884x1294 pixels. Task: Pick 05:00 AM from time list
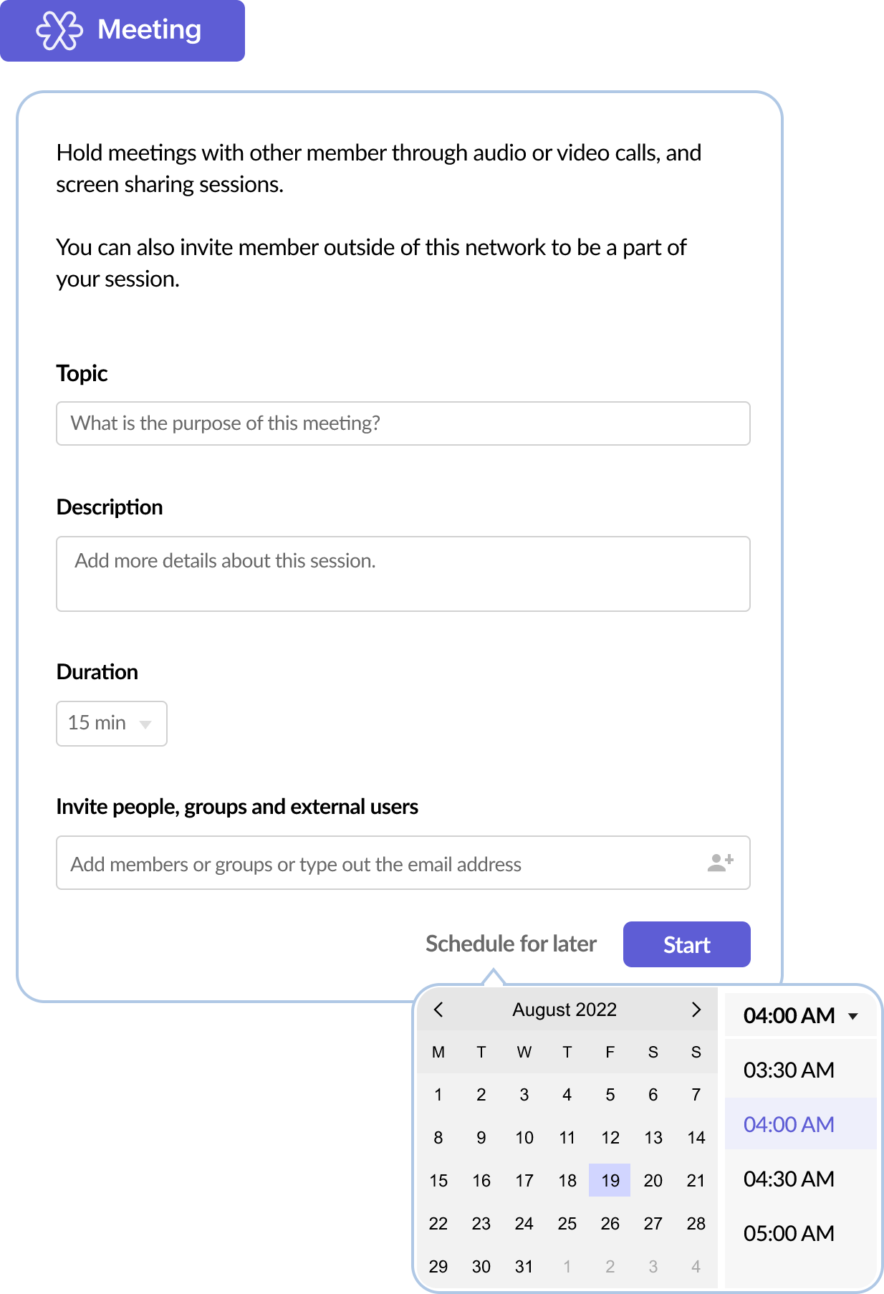point(789,1234)
